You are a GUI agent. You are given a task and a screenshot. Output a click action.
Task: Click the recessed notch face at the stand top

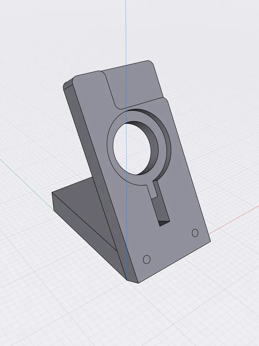(x=135, y=85)
